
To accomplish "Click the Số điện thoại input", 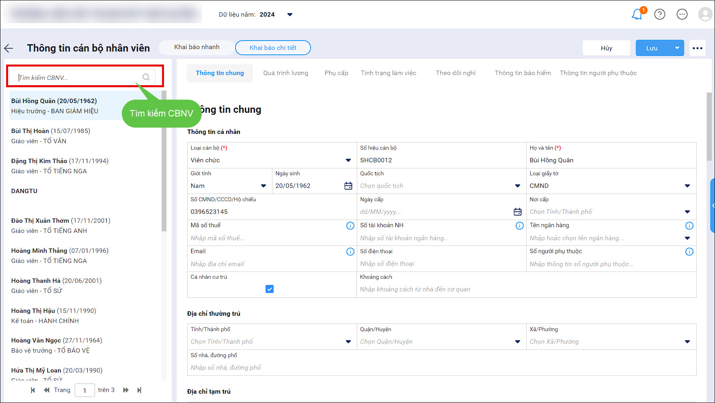I will [x=441, y=264].
